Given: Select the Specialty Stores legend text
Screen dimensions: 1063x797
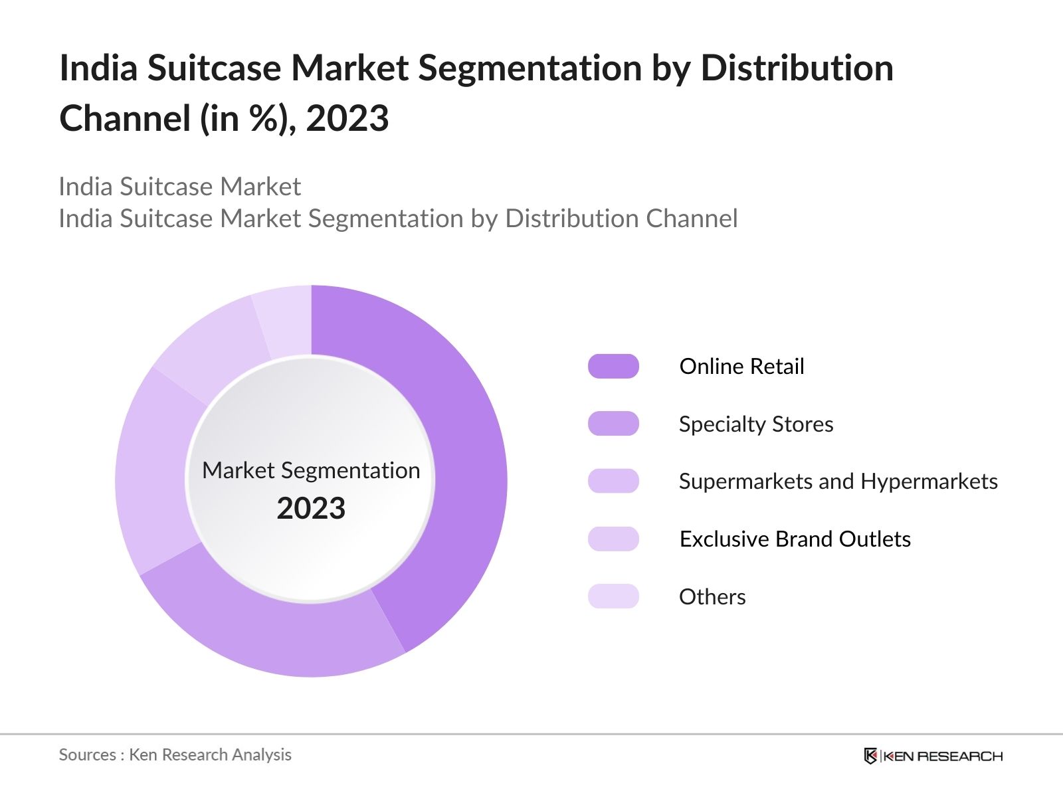Looking at the screenshot, I should coord(756,424).
